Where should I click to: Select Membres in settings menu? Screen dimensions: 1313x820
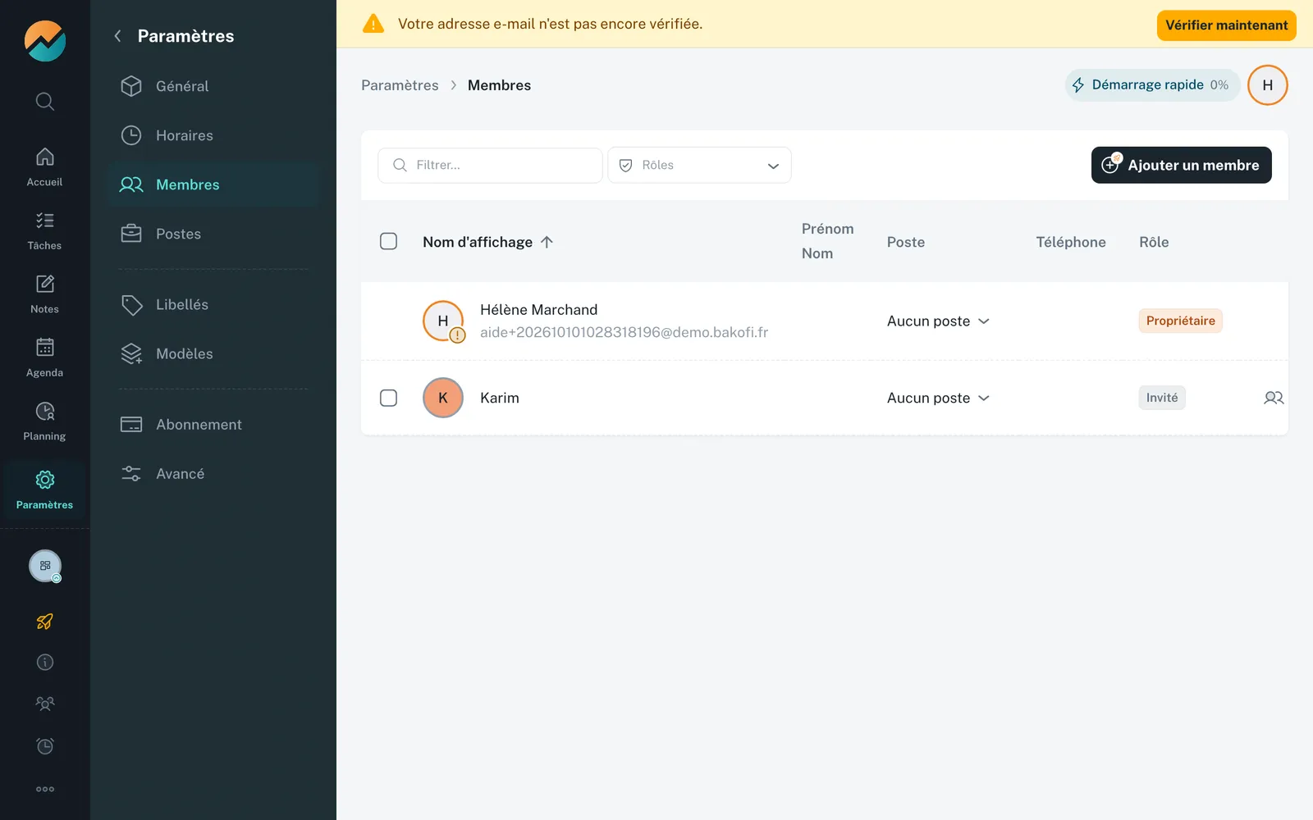coord(213,184)
